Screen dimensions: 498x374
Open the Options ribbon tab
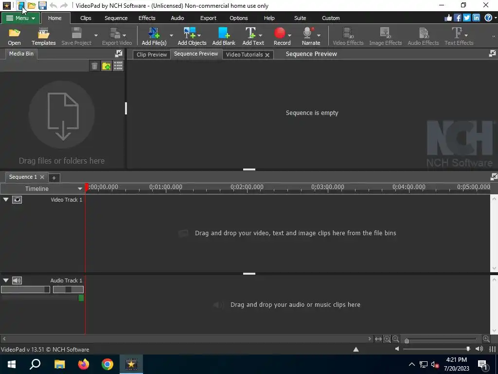[x=238, y=18]
